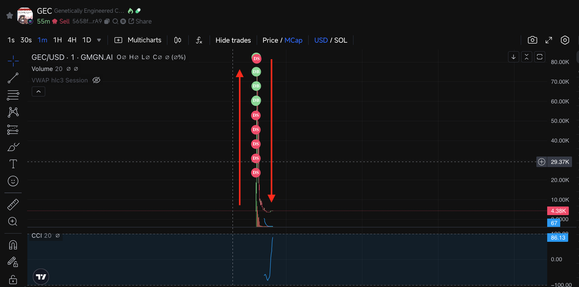This screenshot has width=579, height=287.
Task: Show the hidden VWAP indicator with eye icon
Action: [x=96, y=80]
